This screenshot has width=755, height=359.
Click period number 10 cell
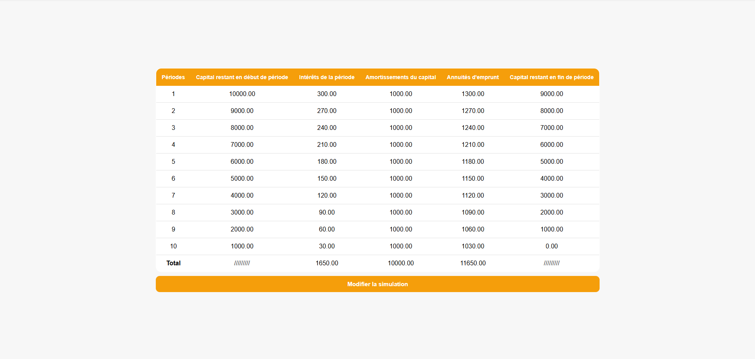coord(173,246)
